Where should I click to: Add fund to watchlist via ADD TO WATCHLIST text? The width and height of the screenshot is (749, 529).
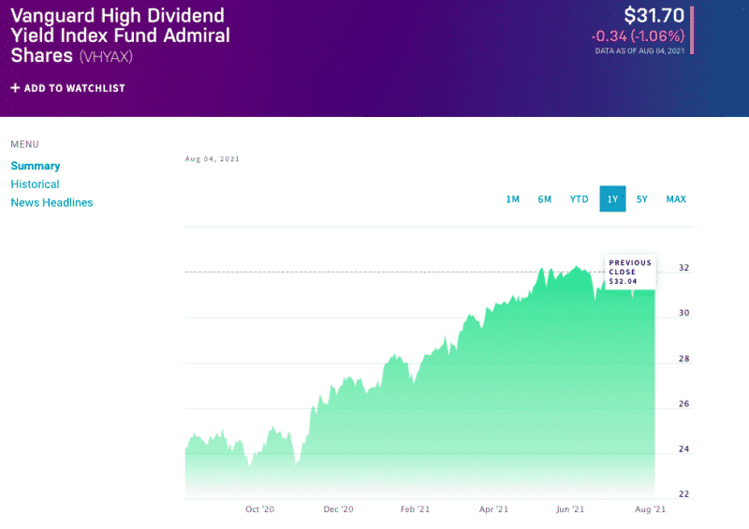[x=75, y=88]
